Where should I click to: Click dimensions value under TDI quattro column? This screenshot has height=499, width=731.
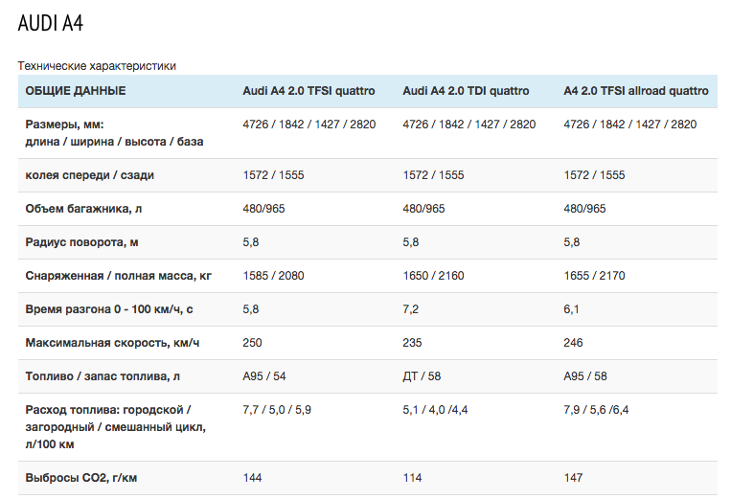pos(469,125)
